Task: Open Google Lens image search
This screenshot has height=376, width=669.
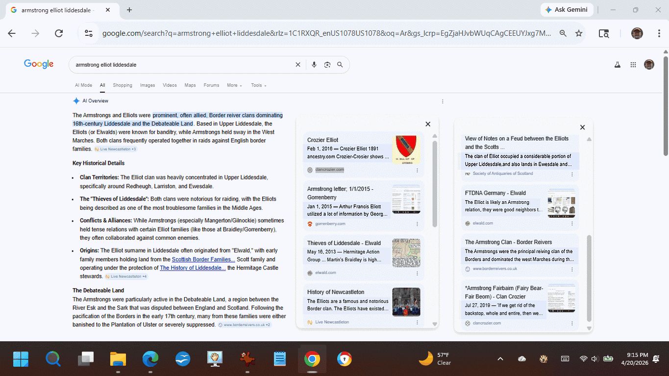Action: tap(327, 65)
